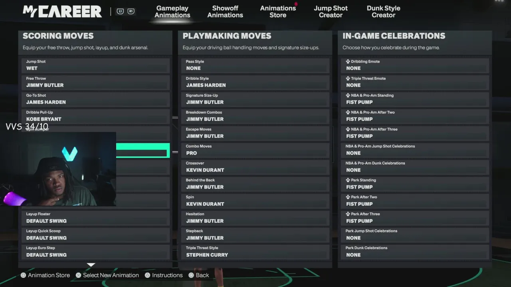Select the NBA & Pro-Am Jump Shot Celebrations row
Screen dimensions: 511x287
415,150
